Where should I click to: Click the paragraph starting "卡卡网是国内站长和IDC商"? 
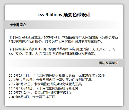(62, 51)
